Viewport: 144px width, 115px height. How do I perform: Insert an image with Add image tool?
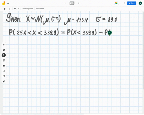point(4,66)
